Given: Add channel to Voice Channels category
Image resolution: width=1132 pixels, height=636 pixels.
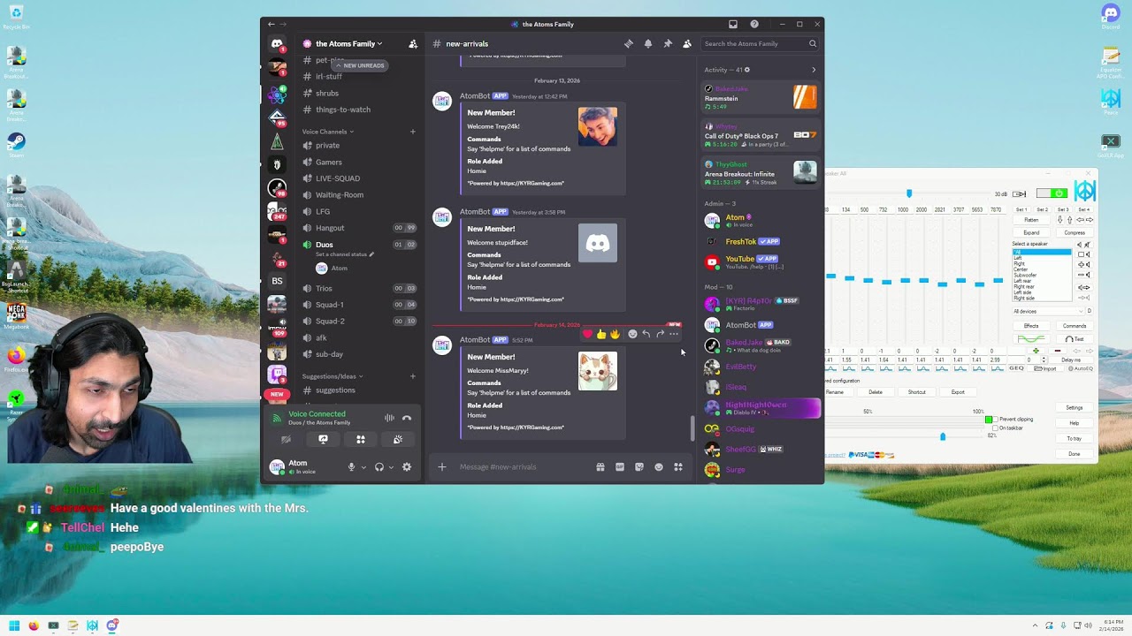Looking at the screenshot, I should (412, 132).
